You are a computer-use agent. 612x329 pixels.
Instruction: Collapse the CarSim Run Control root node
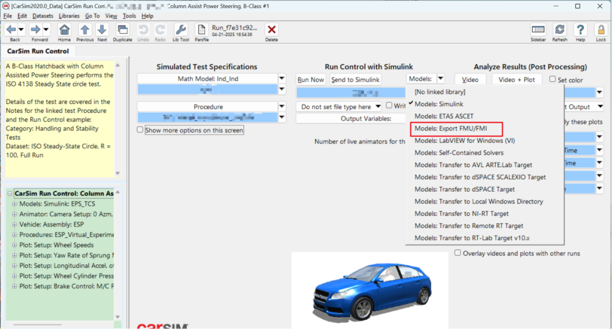coord(10,193)
